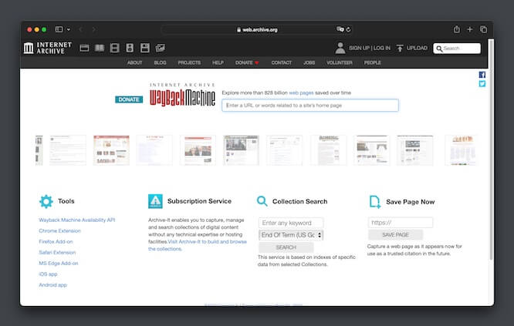The image size is (514, 326).
Task: Open the Video film-strip icon
Action: click(114, 48)
